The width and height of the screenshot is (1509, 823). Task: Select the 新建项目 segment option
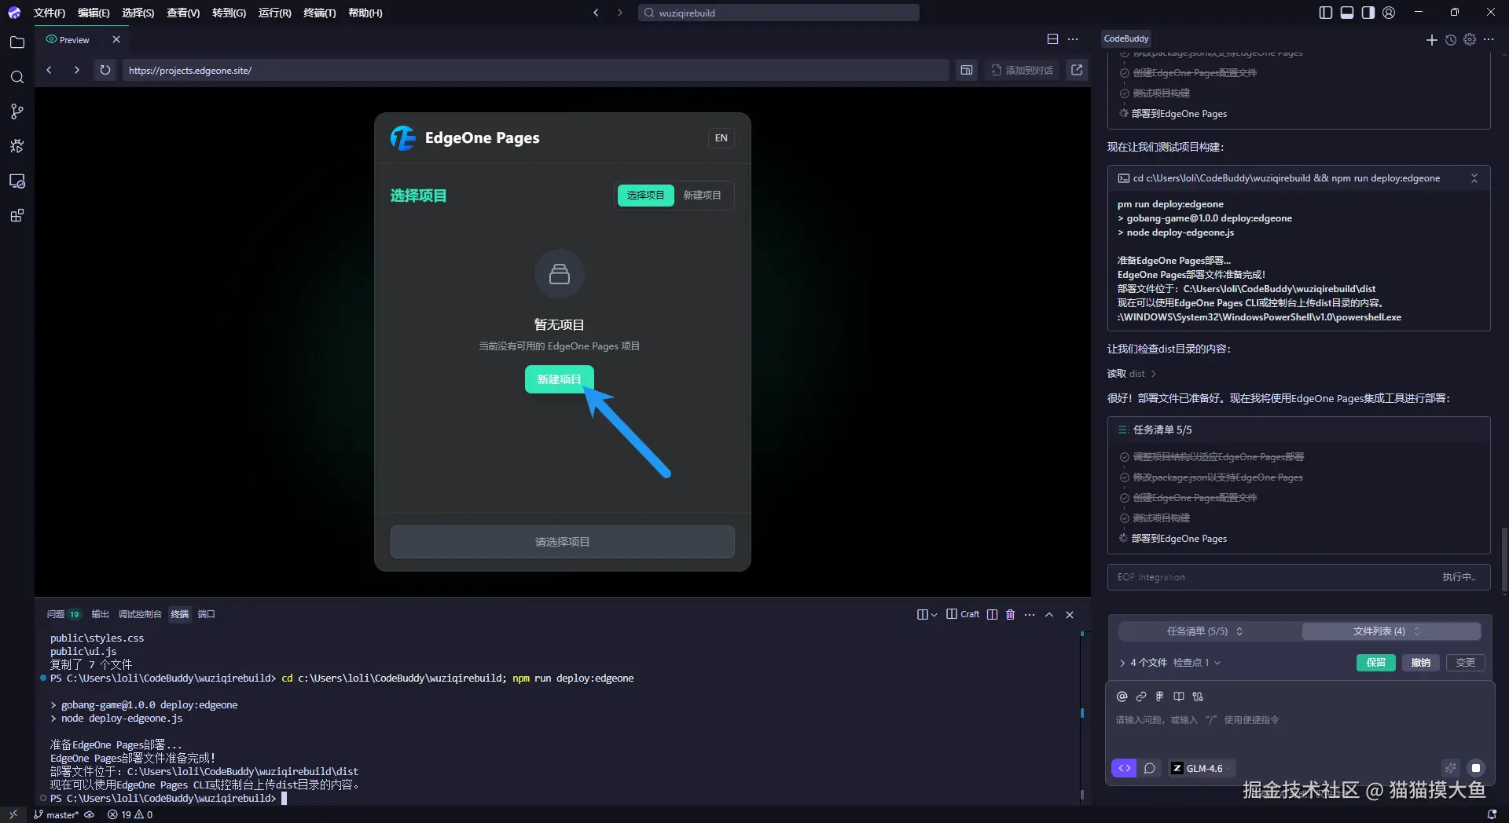click(x=702, y=196)
